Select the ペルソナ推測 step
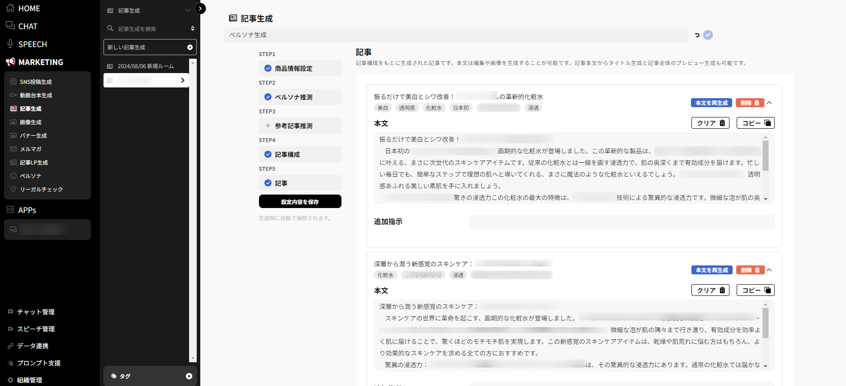Screen dimensions: 846x386 click(x=294, y=97)
